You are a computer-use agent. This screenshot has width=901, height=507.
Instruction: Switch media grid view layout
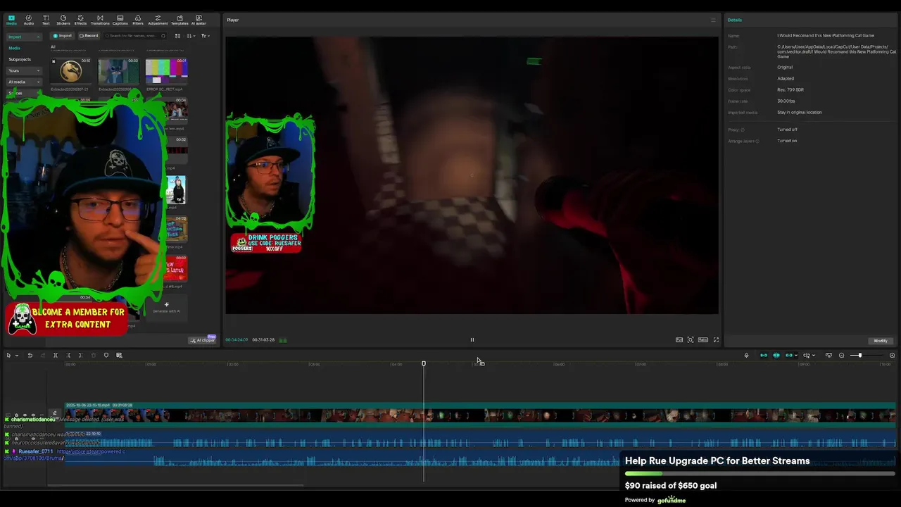click(177, 36)
